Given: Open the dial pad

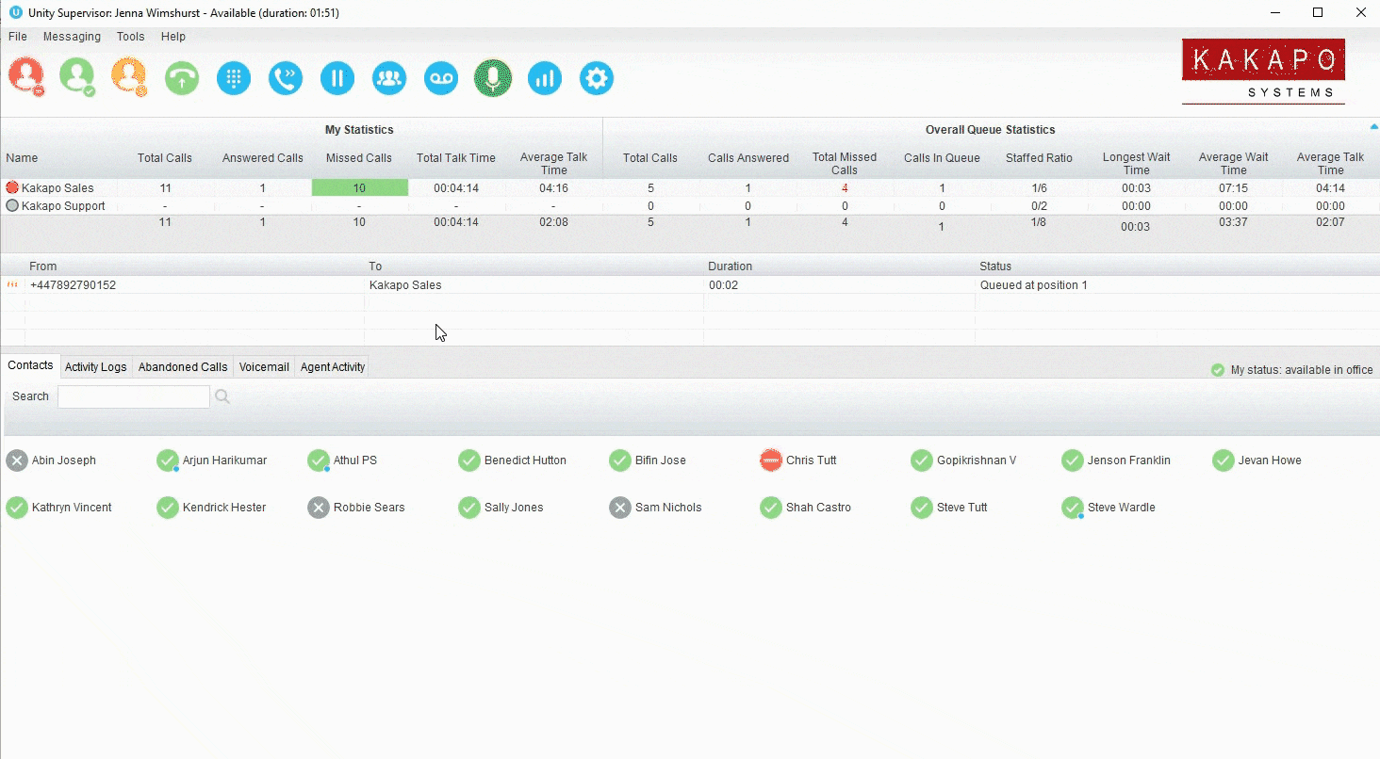Looking at the screenshot, I should click(234, 78).
